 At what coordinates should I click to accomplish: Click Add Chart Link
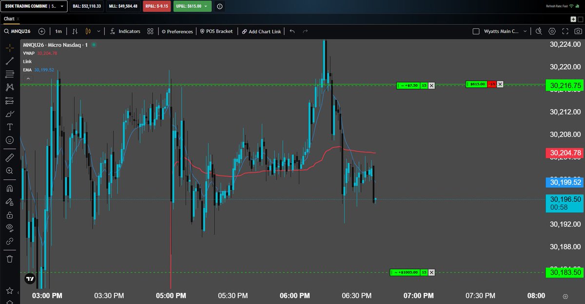pos(261,31)
